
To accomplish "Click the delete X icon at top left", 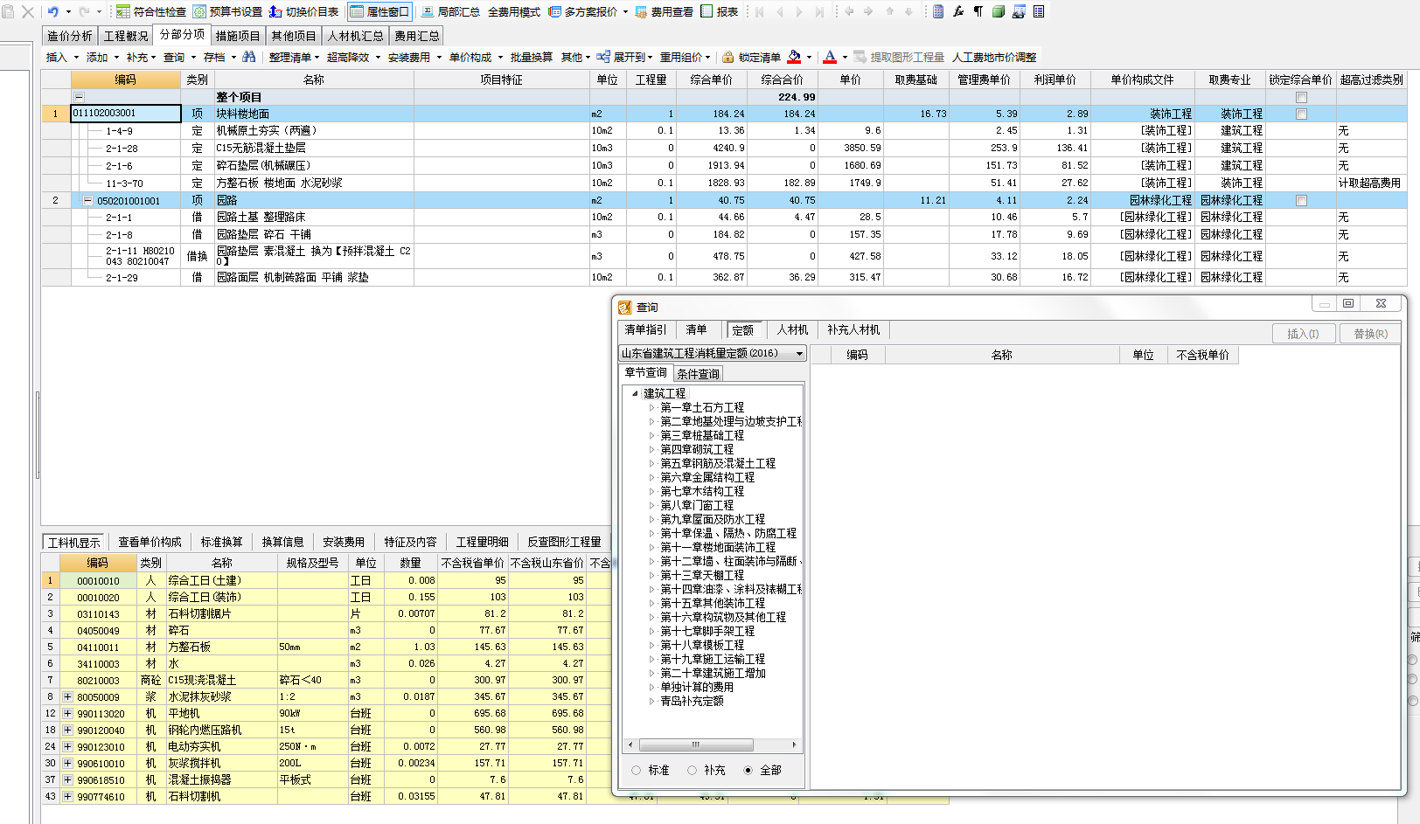I will pos(28,11).
